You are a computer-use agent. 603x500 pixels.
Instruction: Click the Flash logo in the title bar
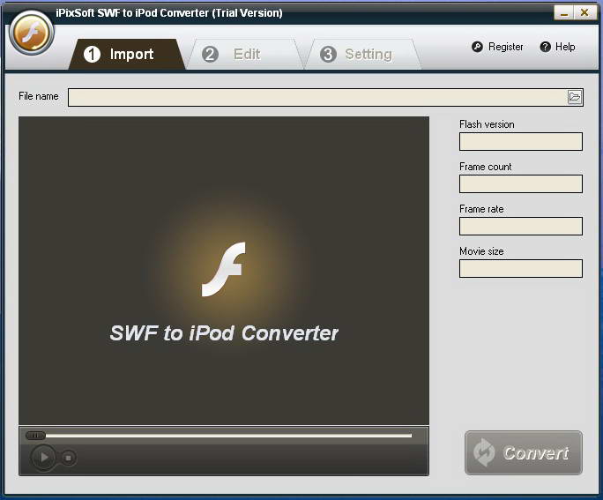[32, 34]
